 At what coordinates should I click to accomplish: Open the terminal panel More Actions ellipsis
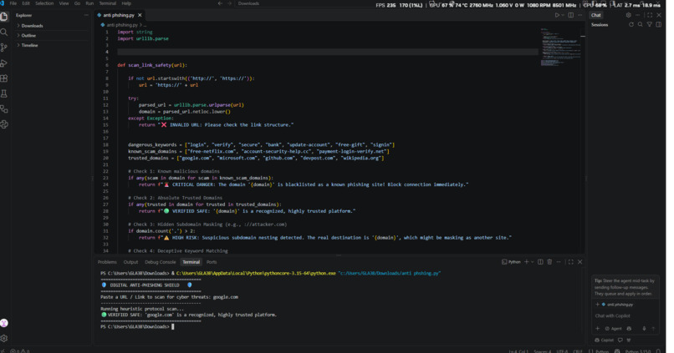click(559, 262)
